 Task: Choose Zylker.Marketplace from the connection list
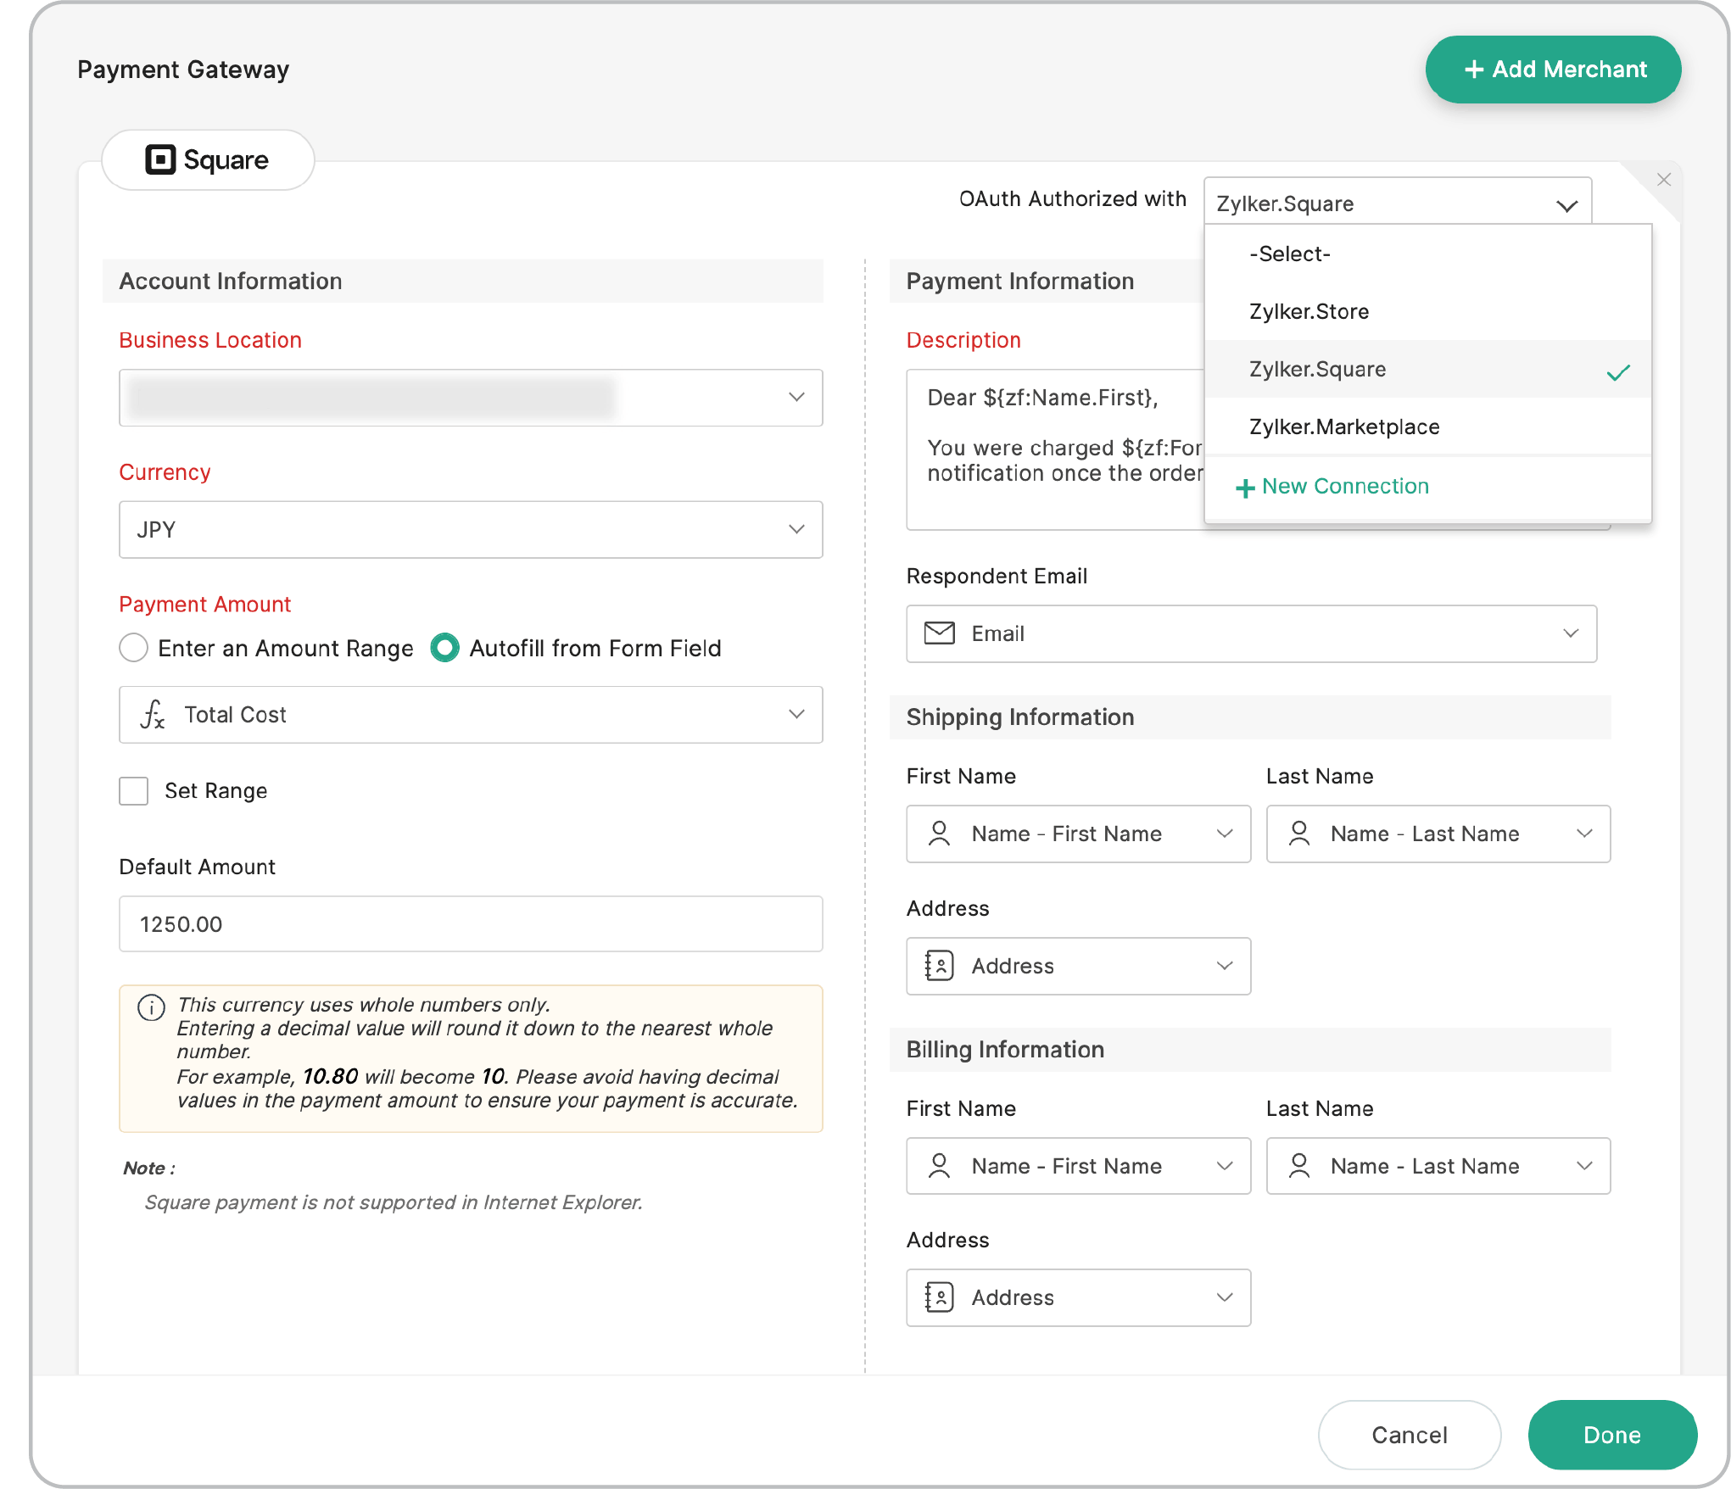(x=1343, y=427)
